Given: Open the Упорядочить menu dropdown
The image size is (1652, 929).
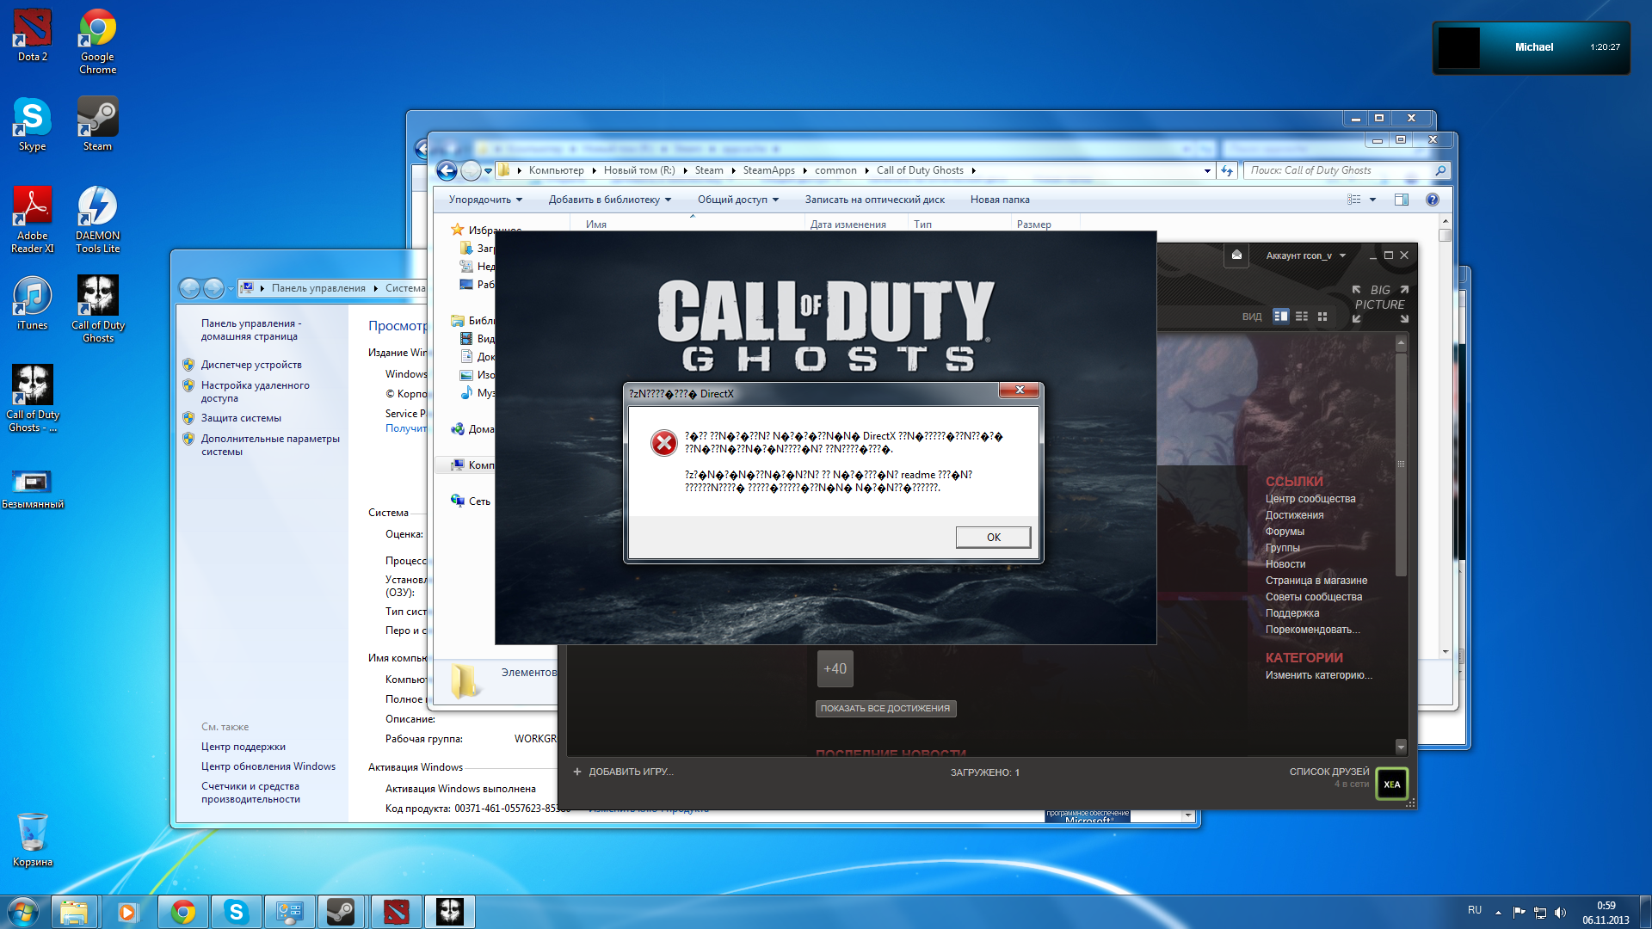Looking at the screenshot, I should click(x=485, y=200).
